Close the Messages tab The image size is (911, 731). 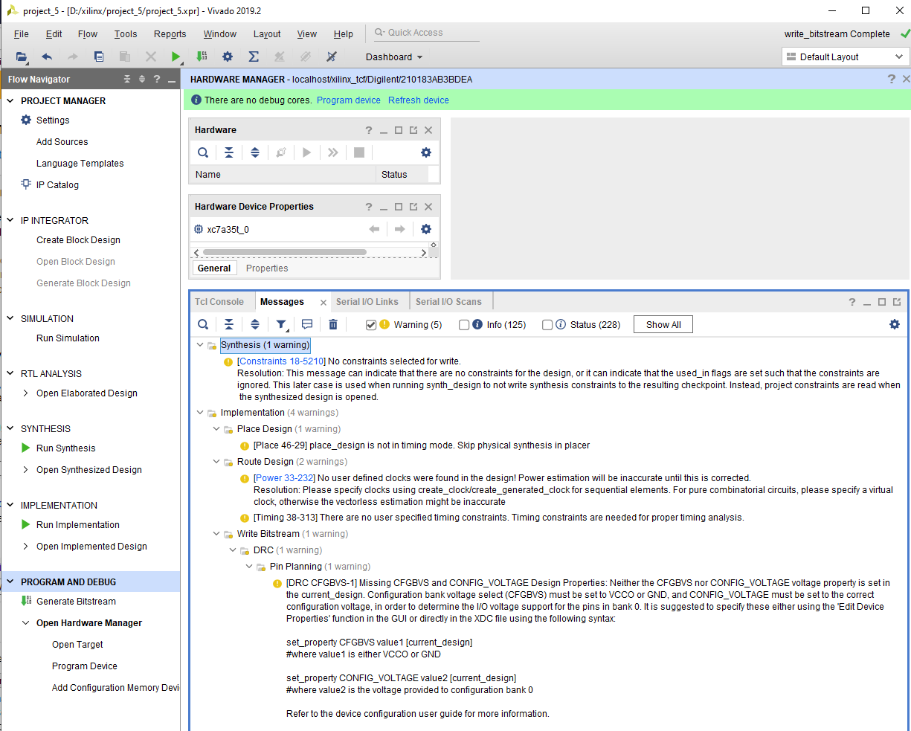323,302
